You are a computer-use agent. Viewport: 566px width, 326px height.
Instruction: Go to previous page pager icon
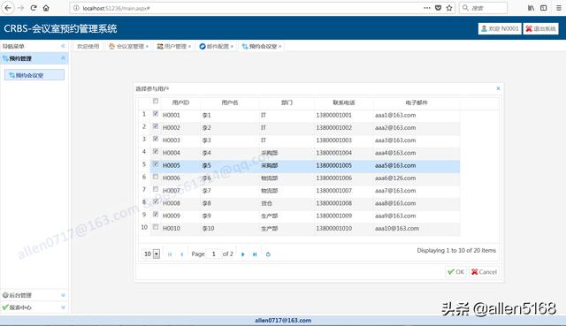click(x=181, y=254)
